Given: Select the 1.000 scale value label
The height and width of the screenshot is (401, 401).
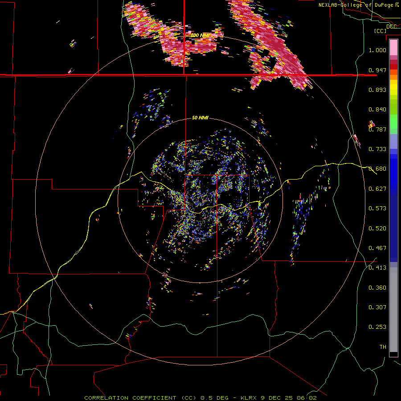Looking at the screenshot, I should coord(377,50).
